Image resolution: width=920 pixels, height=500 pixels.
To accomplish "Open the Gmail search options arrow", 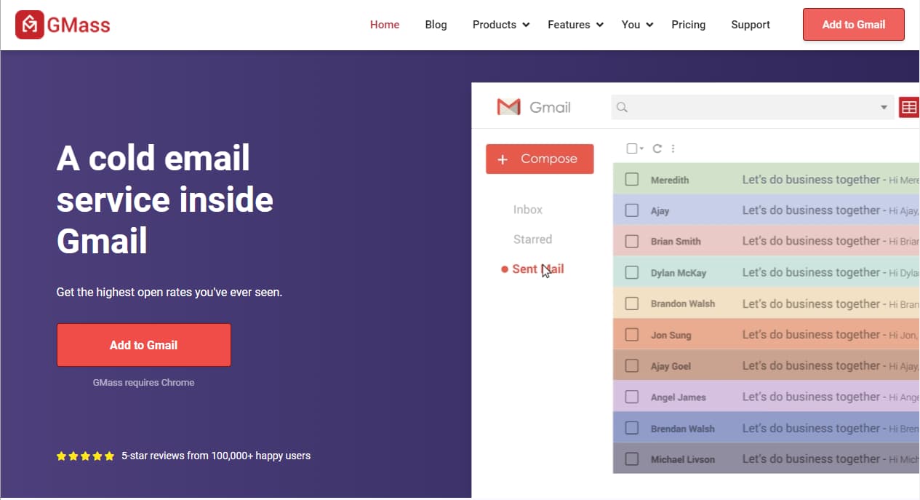I will [884, 108].
